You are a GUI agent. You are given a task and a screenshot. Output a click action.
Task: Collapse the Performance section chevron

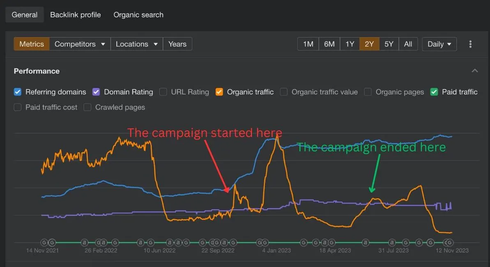tap(475, 71)
